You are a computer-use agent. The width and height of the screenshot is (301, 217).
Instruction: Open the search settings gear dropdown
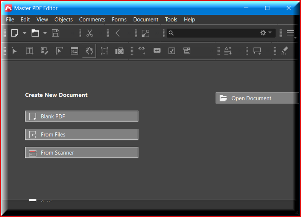[x=266, y=33]
